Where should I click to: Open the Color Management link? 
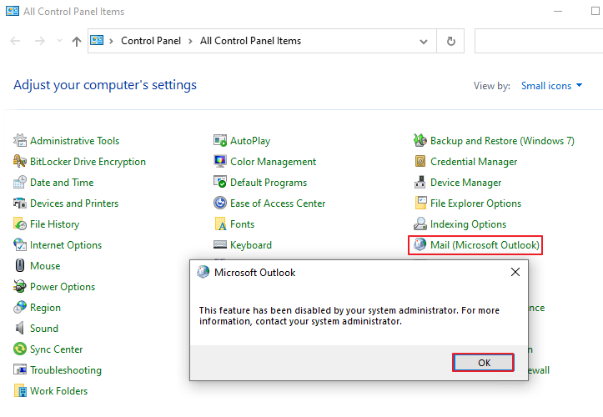[273, 162]
